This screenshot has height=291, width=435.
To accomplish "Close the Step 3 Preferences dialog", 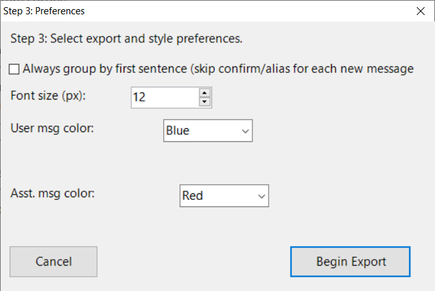I will click(421, 11).
